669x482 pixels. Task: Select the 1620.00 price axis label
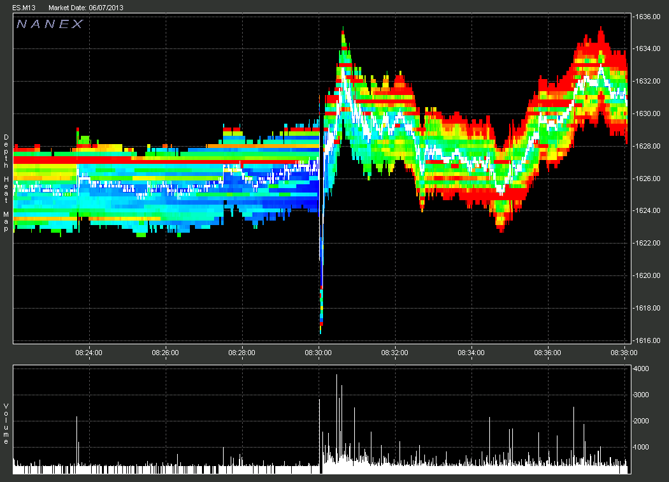(x=647, y=275)
